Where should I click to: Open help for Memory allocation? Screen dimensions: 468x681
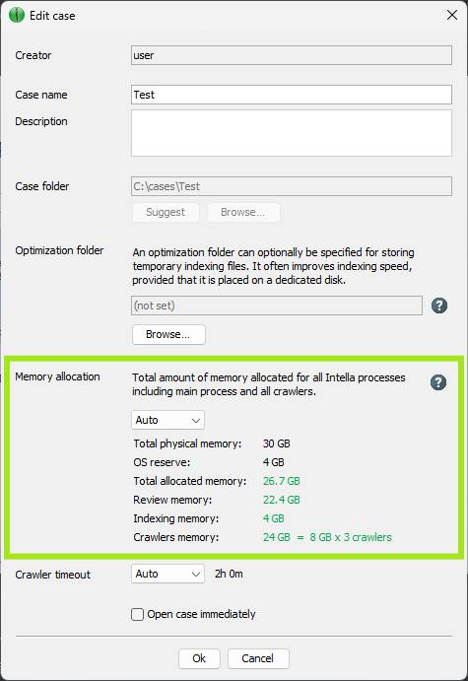tap(438, 382)
